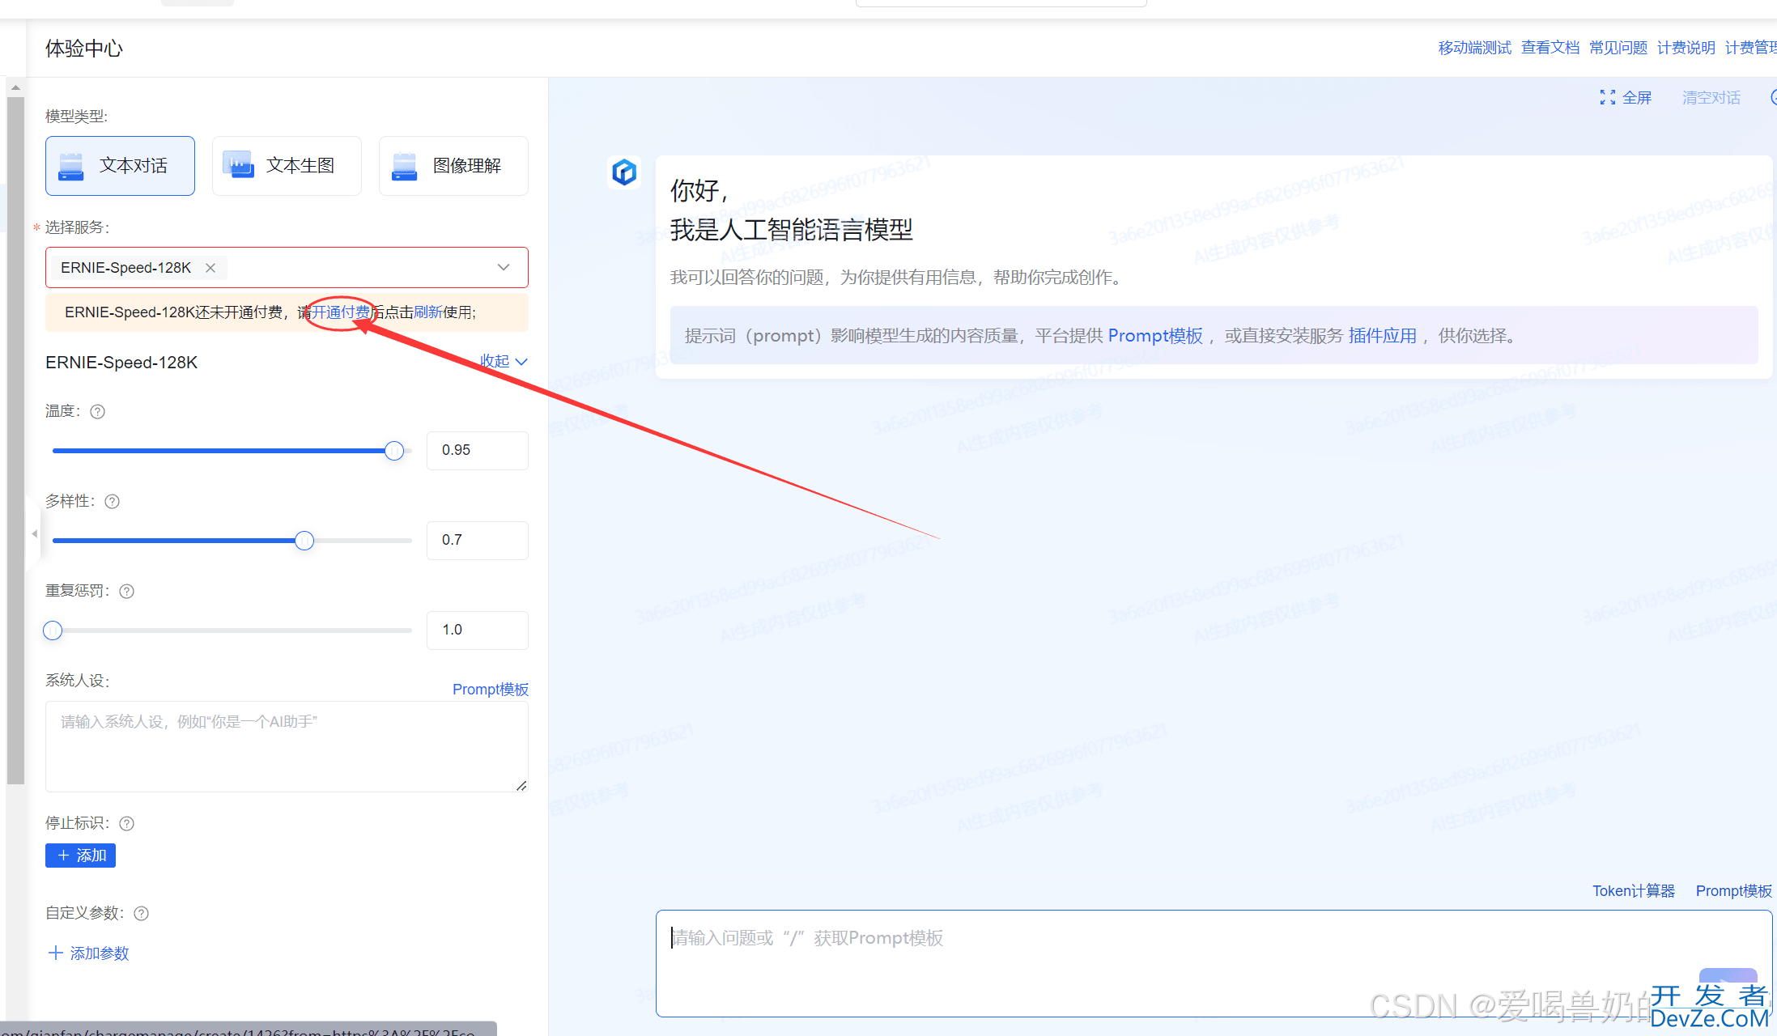The image size is (1777, 1036).
Task: Open the Prompt模板 link in greeting
Action: coord(1155,336)
